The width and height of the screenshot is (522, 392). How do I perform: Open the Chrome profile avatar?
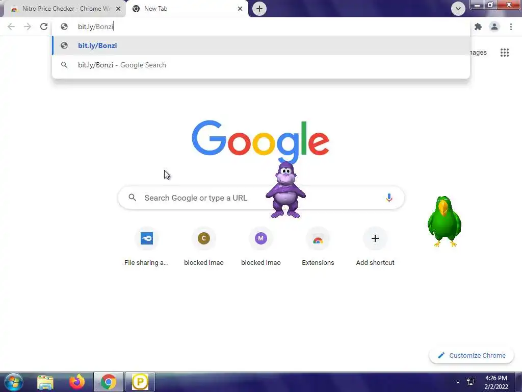point(494,27)
